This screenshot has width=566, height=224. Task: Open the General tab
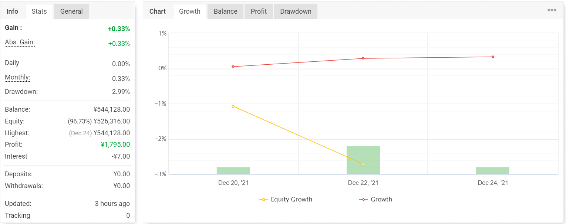(x=71, y=11)
